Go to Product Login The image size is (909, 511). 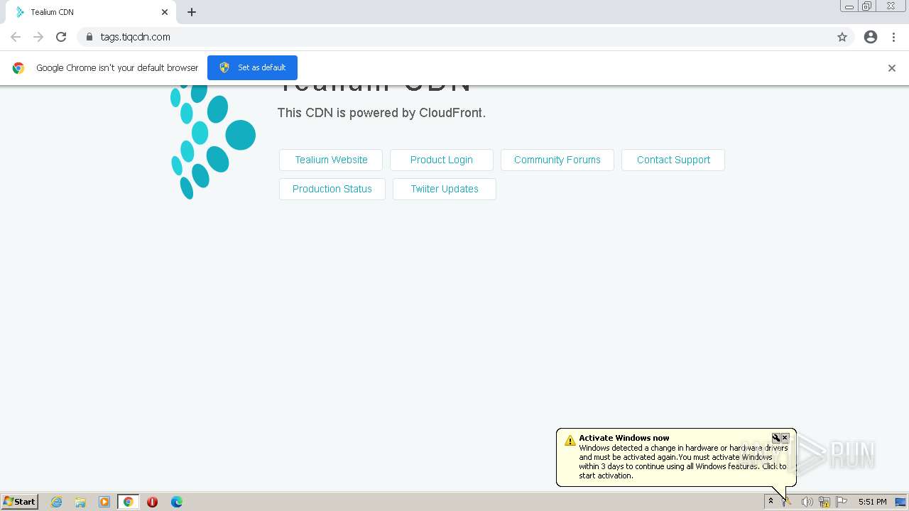(442, 160)
